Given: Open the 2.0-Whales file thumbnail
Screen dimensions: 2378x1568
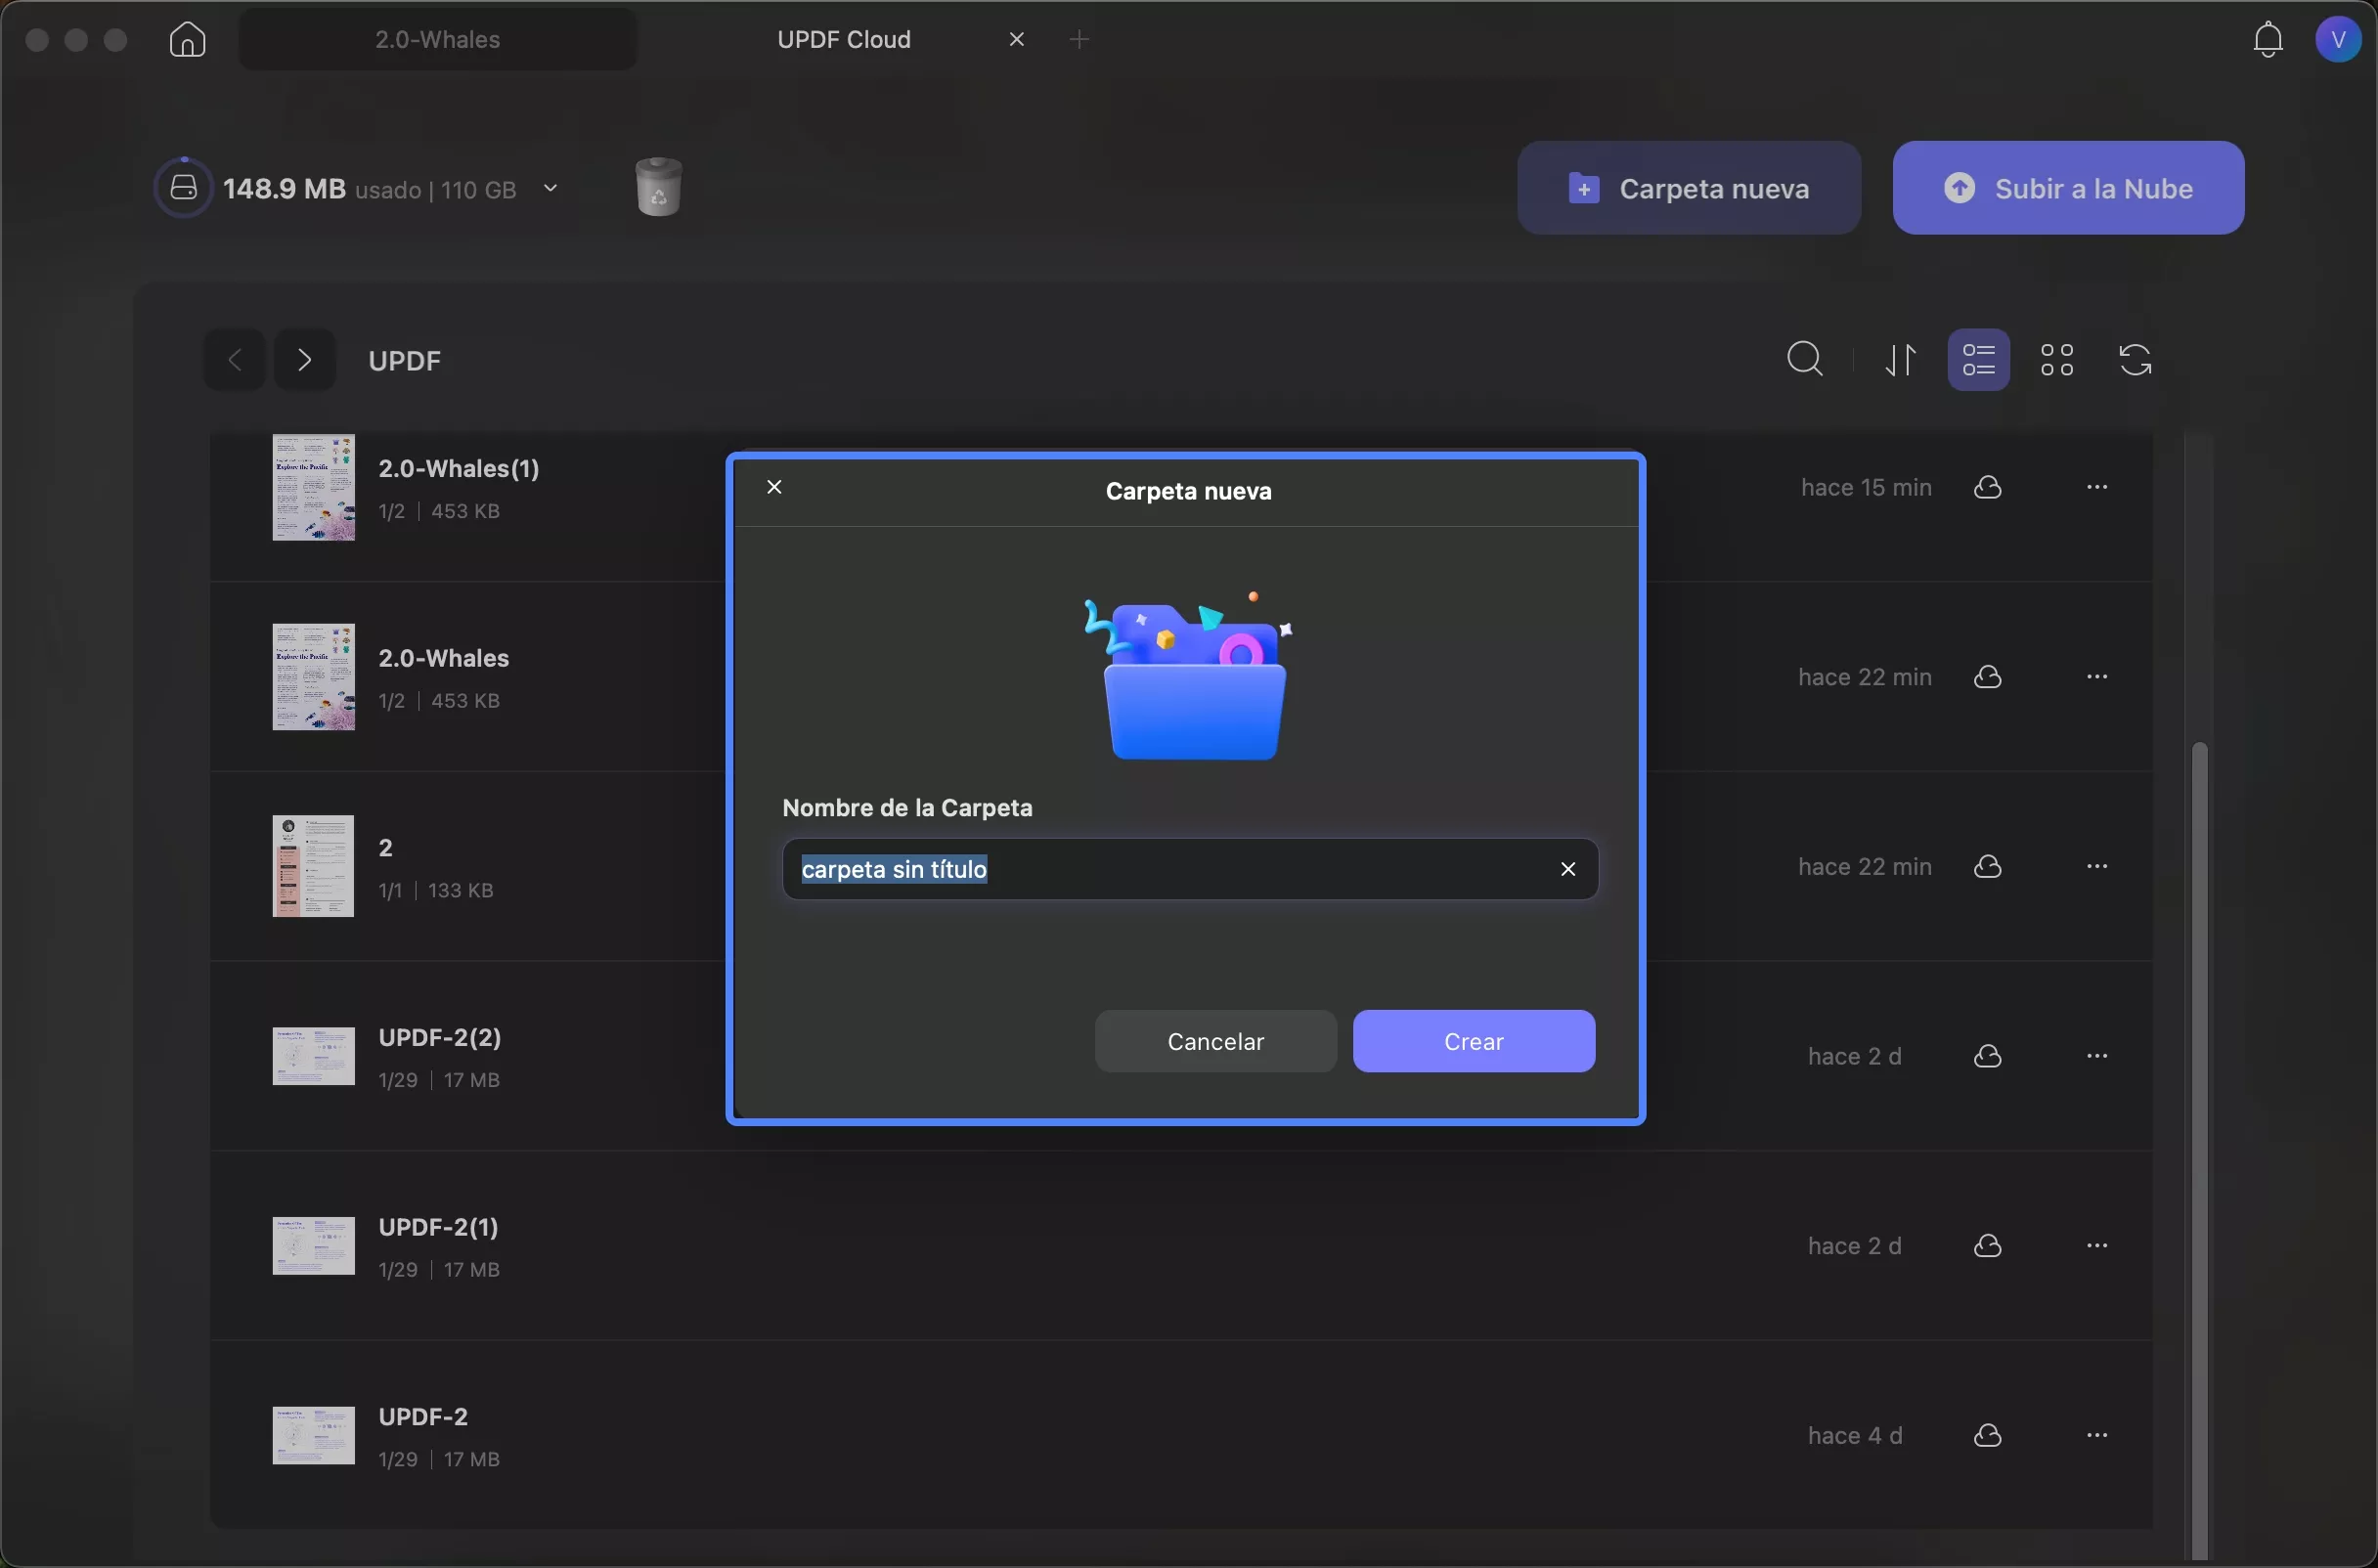Looking at the screenshot, I should 314,677.
